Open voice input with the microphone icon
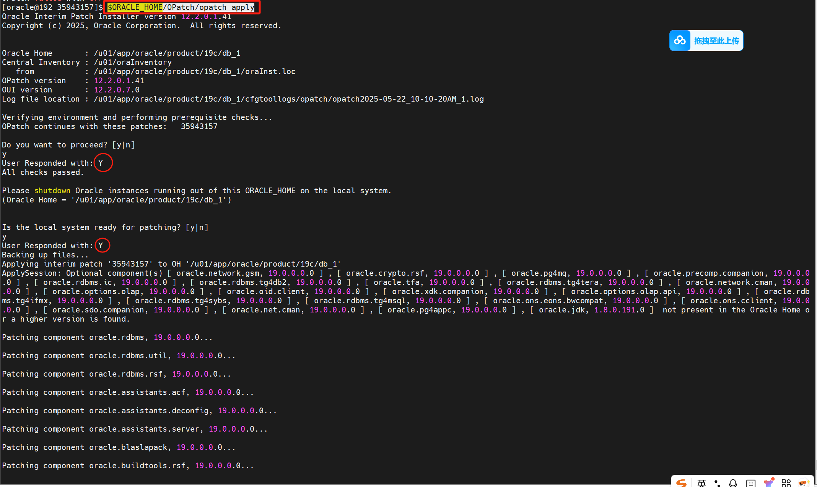The height and width of the screenshot is (487, 817). pos(733,483)
